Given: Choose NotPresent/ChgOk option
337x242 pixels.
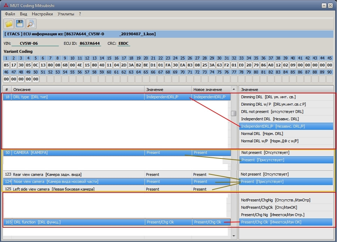Looking at the screenshot, I should (x=286, y=207).
